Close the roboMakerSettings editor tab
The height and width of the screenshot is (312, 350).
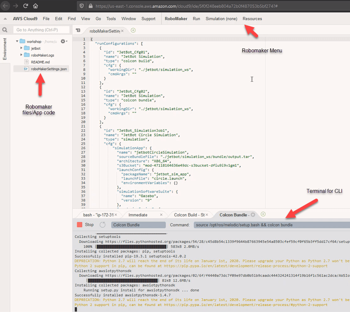pyautogui.click(x=123, y=31)
